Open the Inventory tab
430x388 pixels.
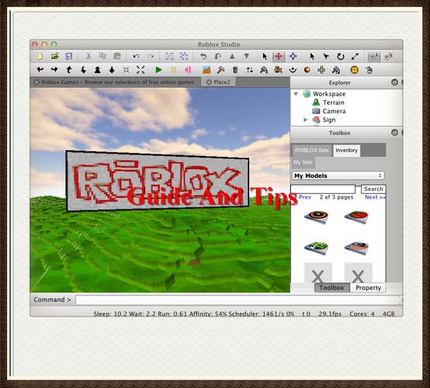pos(347,151)
